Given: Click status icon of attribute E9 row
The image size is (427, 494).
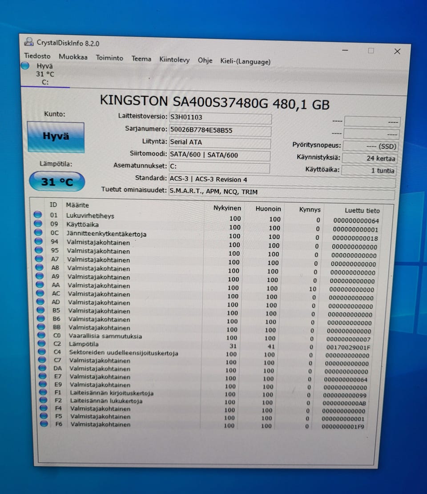Looking at the screenshot, I should click(x=43, y=384).
